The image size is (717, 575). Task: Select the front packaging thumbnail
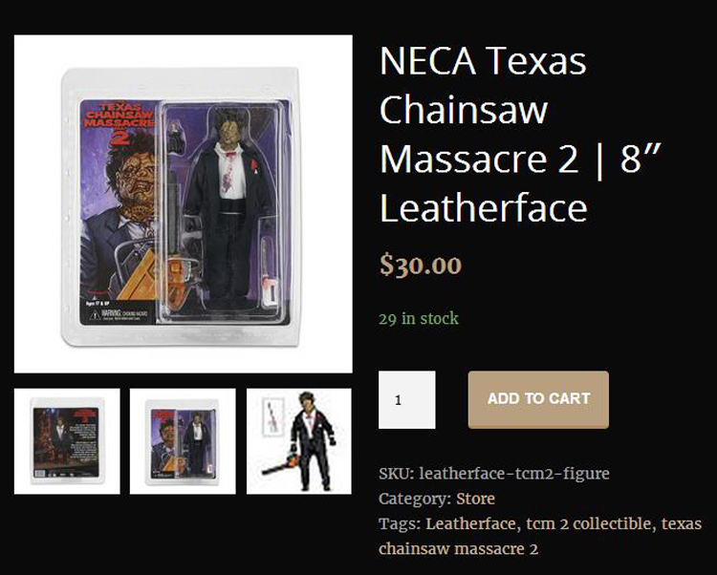pyautogui.click(x=183, y=441)
